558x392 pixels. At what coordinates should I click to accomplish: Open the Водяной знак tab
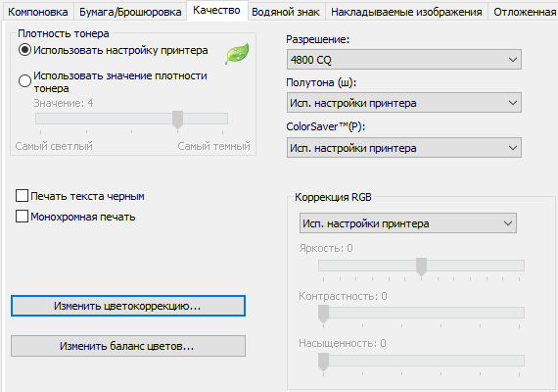(286, 12)
